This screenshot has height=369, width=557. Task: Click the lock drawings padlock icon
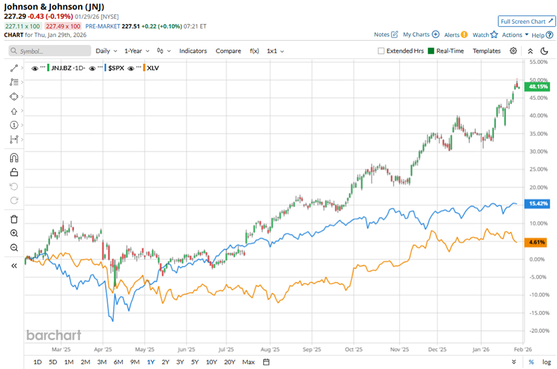(x=14, y=172)
